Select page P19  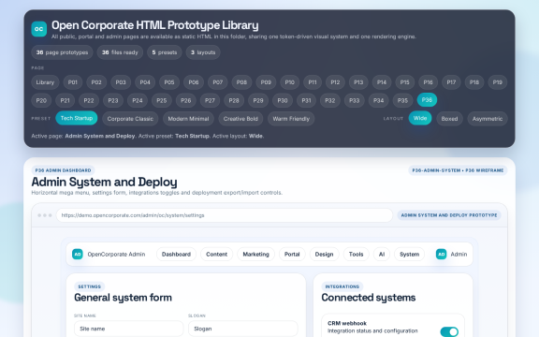pos(498,82)
